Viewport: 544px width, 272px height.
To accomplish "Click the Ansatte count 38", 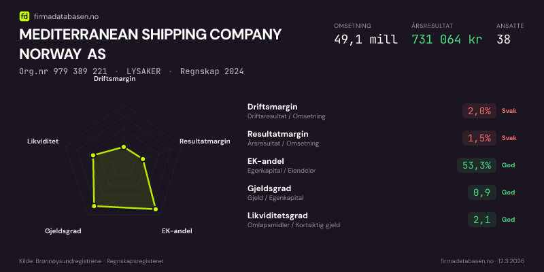I will pos(503,39).
